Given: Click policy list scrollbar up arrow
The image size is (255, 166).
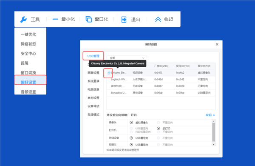Looking at the screenshot, I should (x=213, y=121).
